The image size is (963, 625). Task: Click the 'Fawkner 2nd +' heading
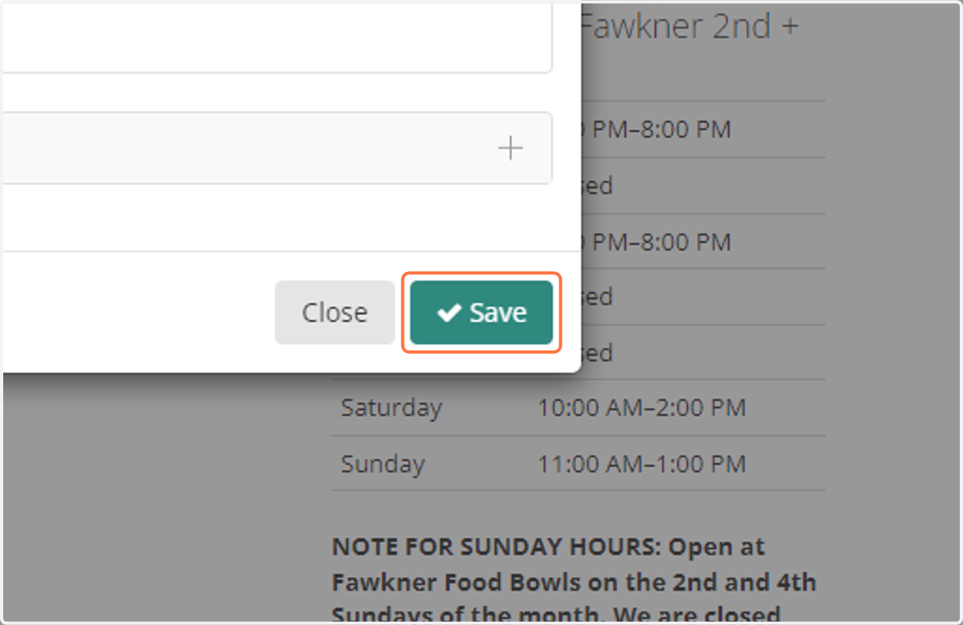point(689,26)
